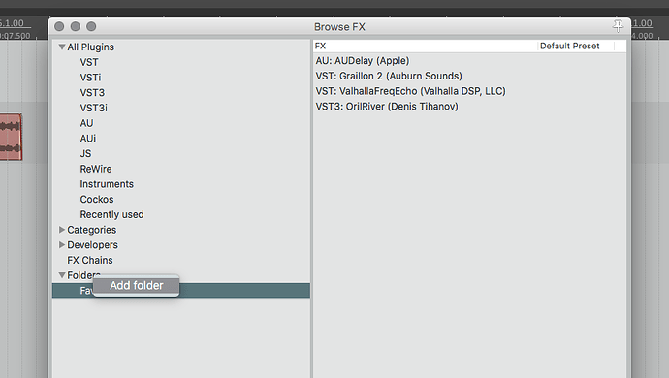Image resolution: width=669 pixels, height=378 pixels.
Task: Choose Add folder from context menu
Action: 137,285
